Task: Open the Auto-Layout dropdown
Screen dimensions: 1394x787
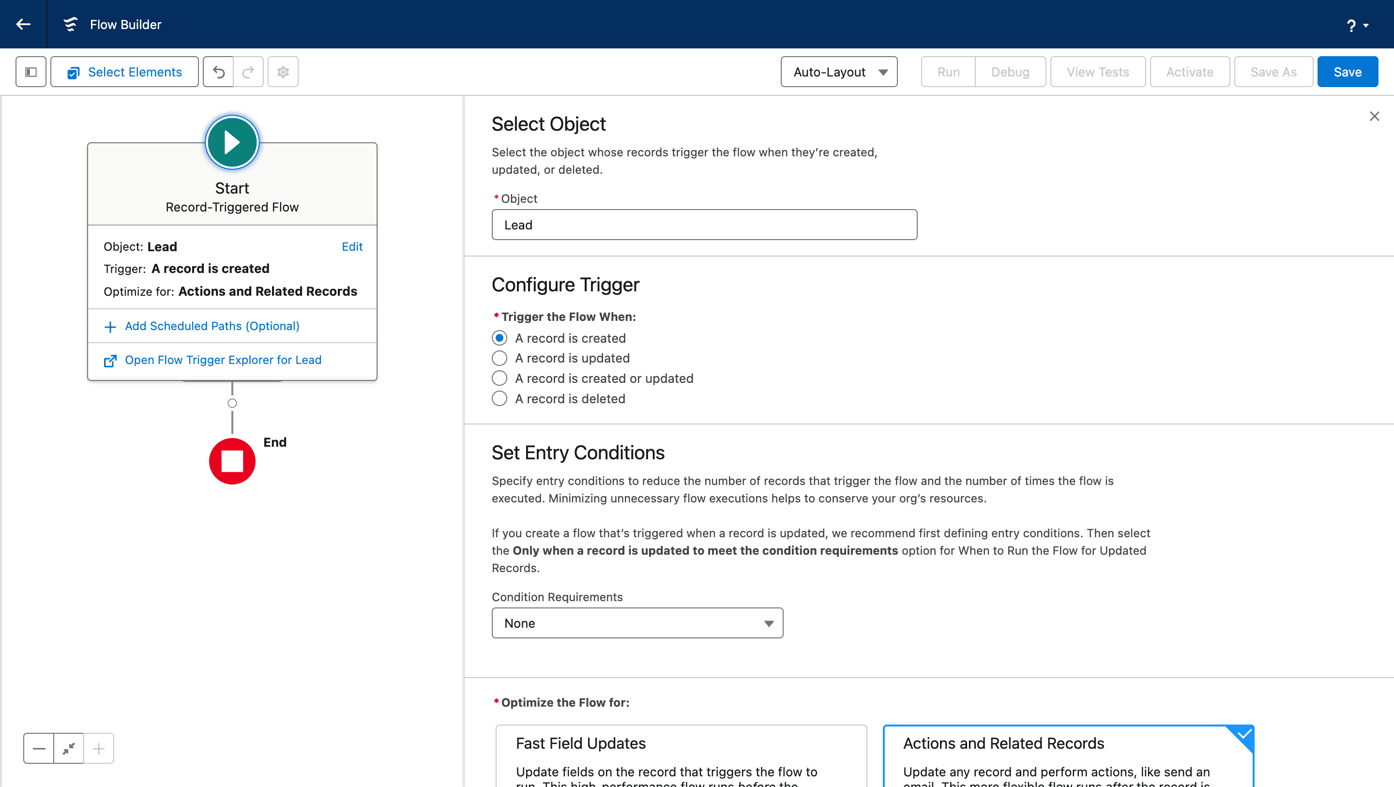Action: [x=838, y=72]
